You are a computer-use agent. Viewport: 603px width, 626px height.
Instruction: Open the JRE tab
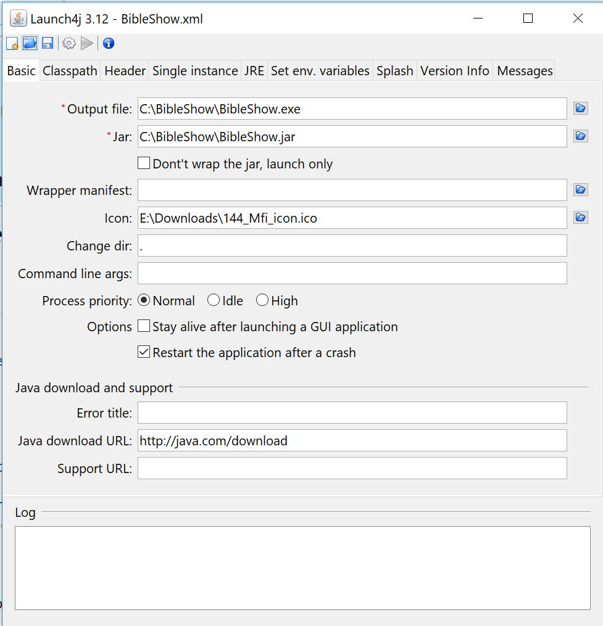[254, 71]
